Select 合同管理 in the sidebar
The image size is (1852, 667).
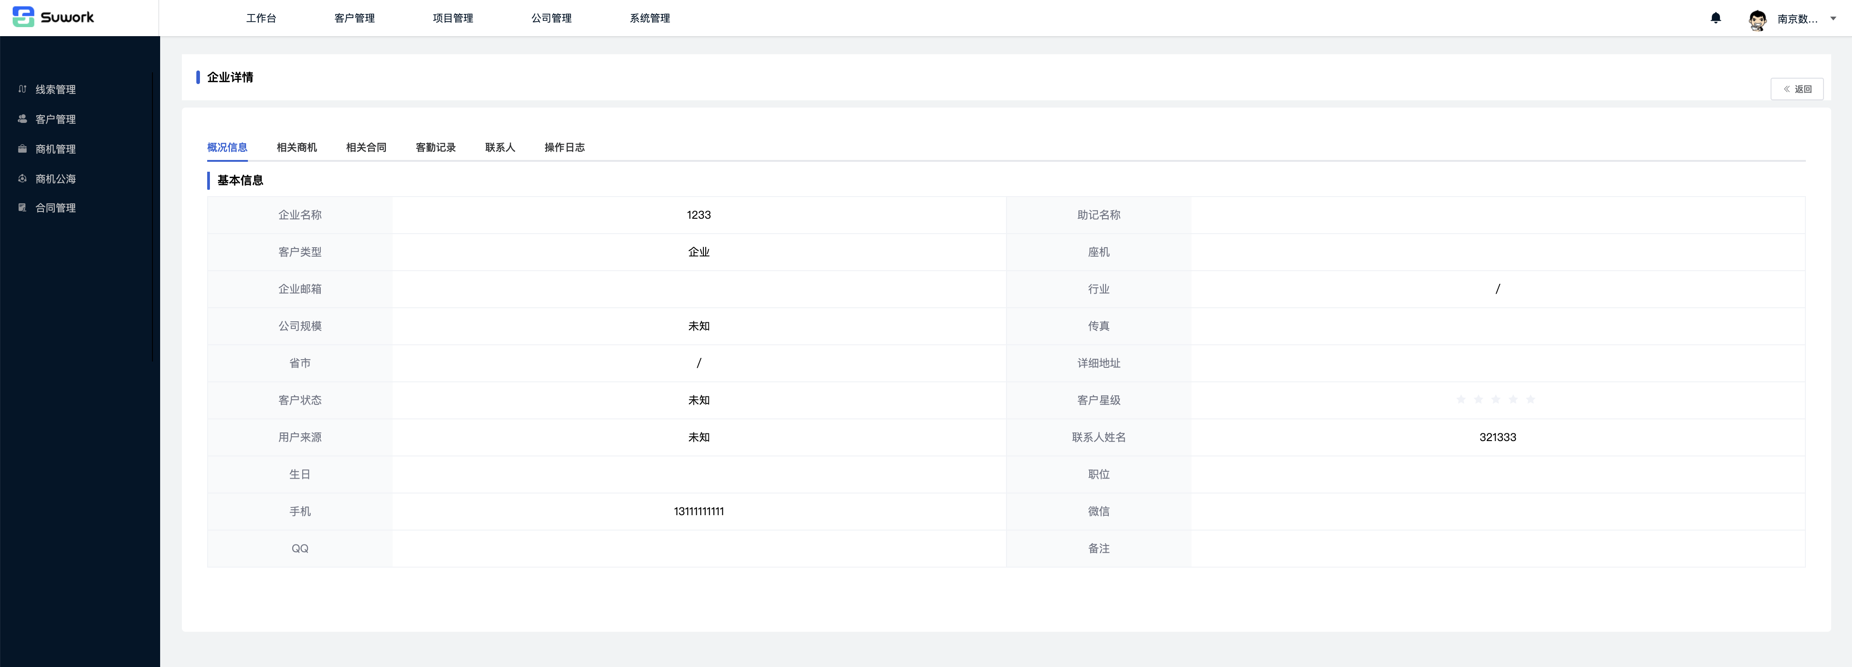[55, 208]
